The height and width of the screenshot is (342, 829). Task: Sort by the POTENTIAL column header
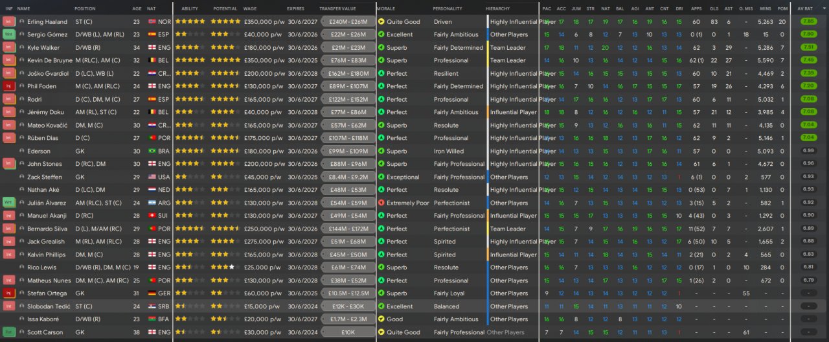pyautogui.click(x=225, y=8)
